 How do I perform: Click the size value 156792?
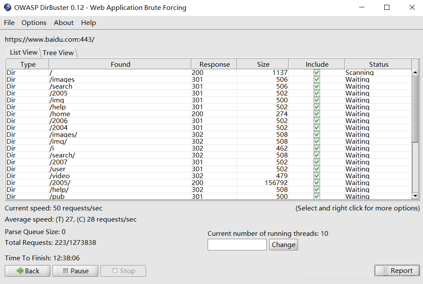pyautogui.click(x=276, y=183)
